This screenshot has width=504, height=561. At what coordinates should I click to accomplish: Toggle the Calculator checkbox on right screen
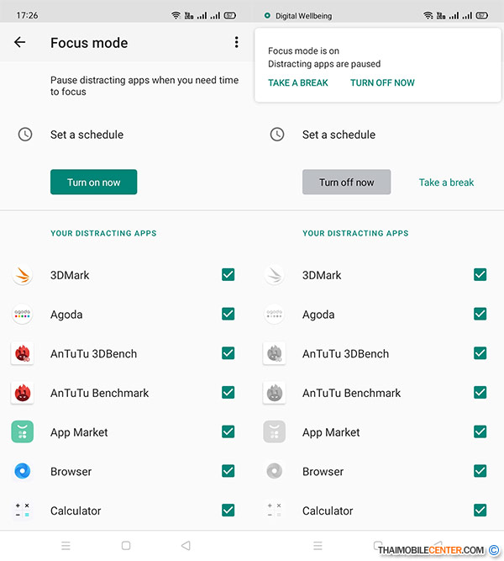480,511
